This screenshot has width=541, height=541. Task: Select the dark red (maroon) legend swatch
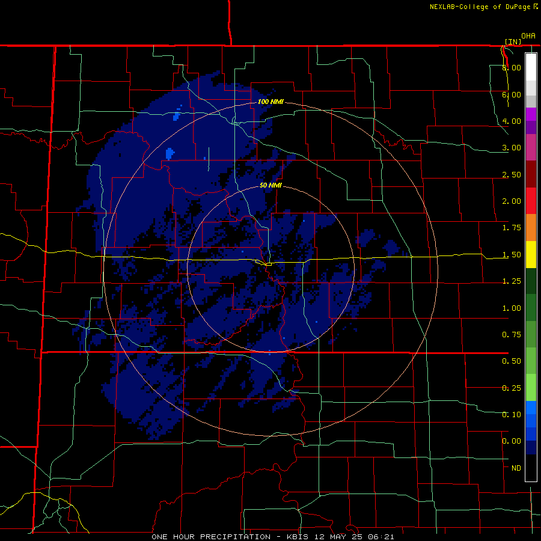tap(531, 174)
